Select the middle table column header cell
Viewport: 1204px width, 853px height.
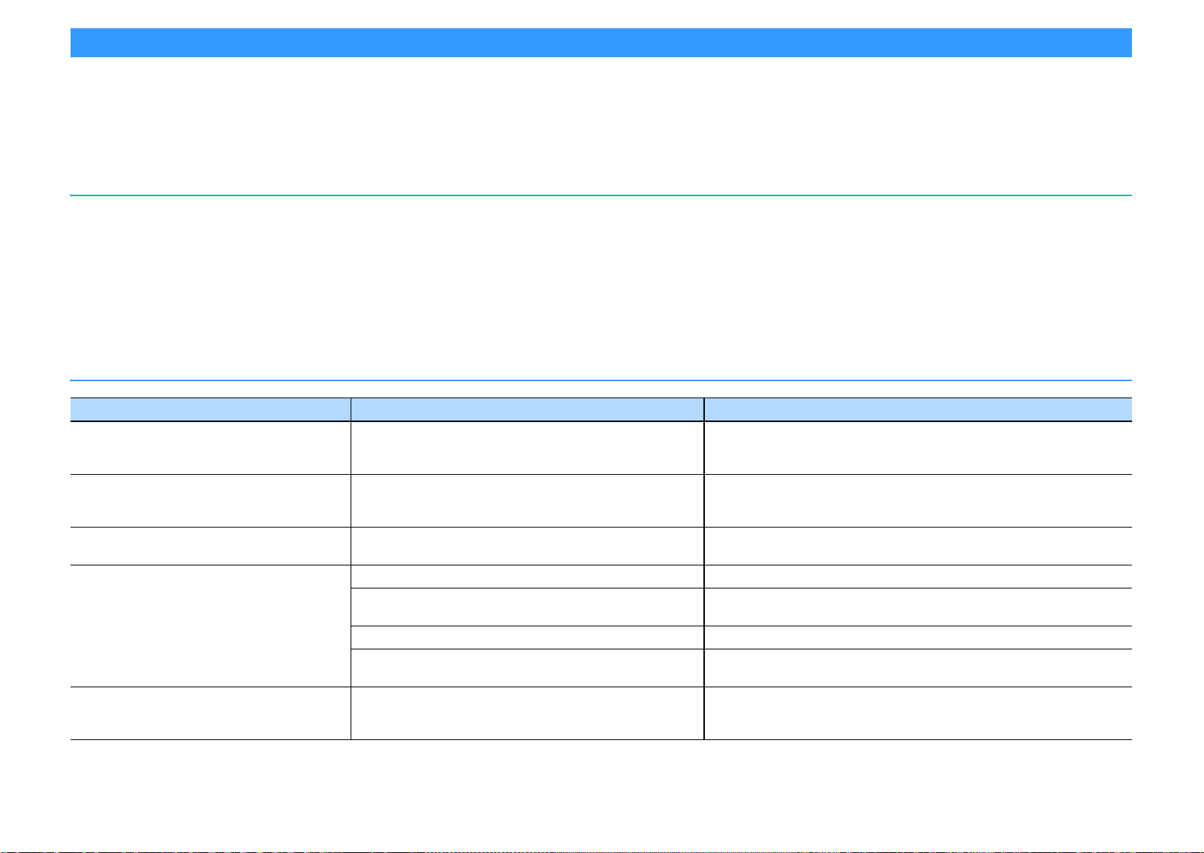click(527, 409)
